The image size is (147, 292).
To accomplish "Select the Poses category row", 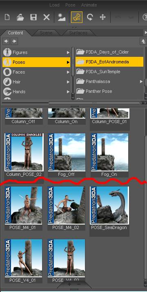I will tap(36, 62).
